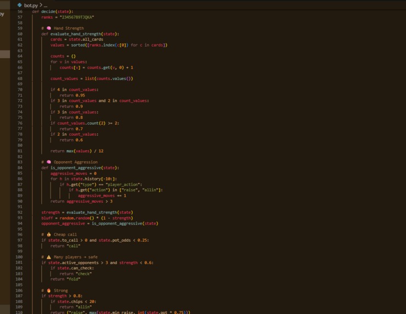The height and width of the screenshot is (314, 406).
Task: Click the 'return "call"' line
Action: [x=65, y=246]
